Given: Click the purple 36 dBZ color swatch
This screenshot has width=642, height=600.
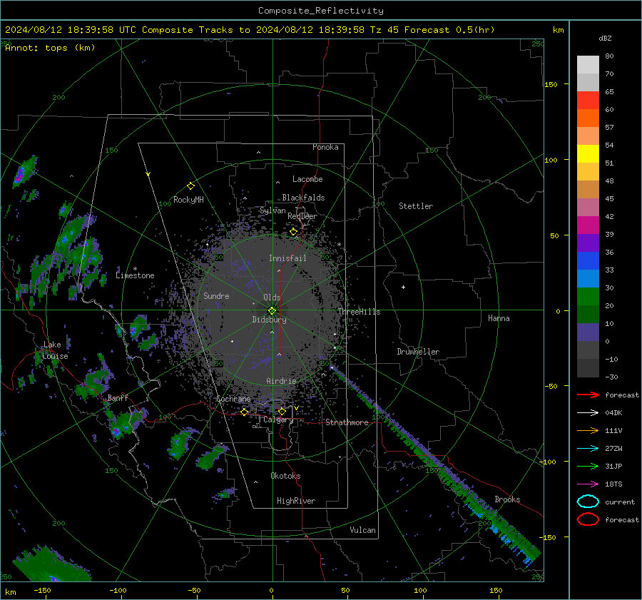Looking at the screenshot, I should 588,243.
